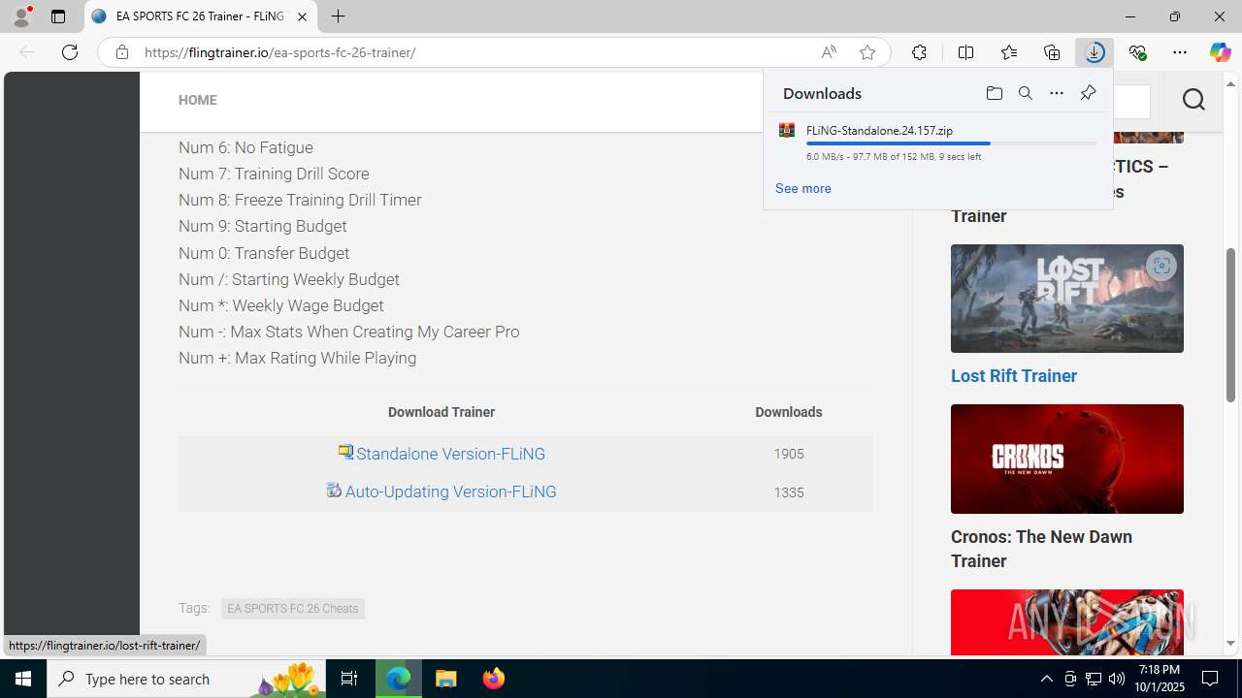1242x698 pixels.
Task: Open Task View on the taskbar
Action: tap(349, 679)
